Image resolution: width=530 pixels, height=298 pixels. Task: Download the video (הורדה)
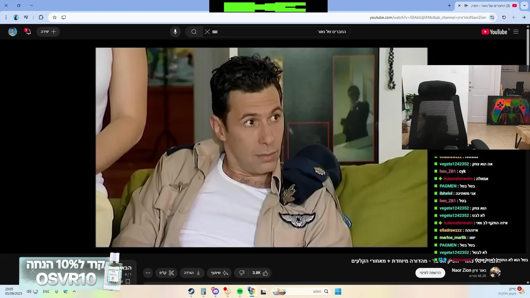point(192,273)
